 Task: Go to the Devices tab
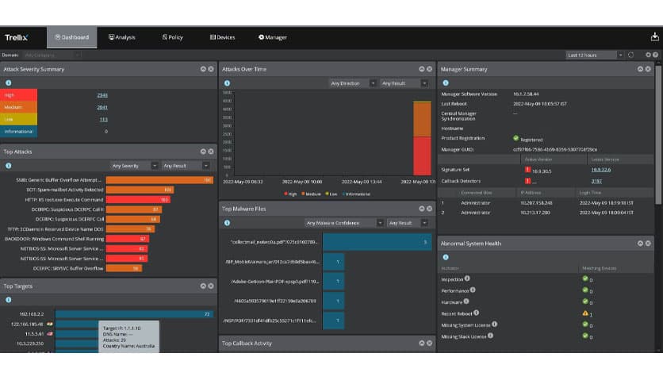click(222, 37)
